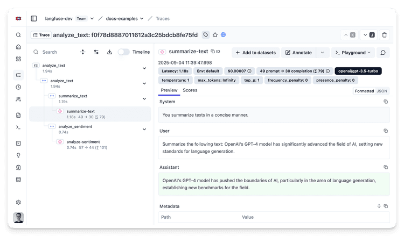The height and width of the screenshot is (236, 404).
Task: Click the cost info icon near $0.00007
Action: (x=249, y=71)
